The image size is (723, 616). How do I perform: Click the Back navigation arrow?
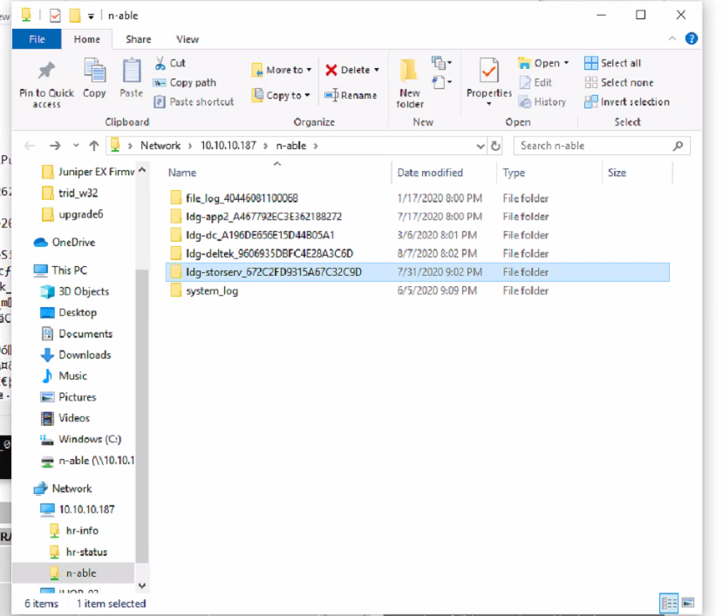[30, 147]
